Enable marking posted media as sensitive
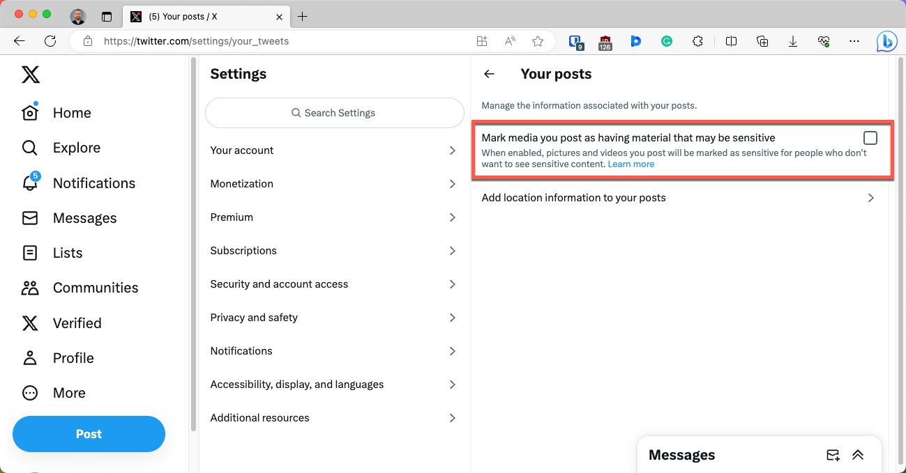Viewport: 906px width, 473px height. coord(870,137)
